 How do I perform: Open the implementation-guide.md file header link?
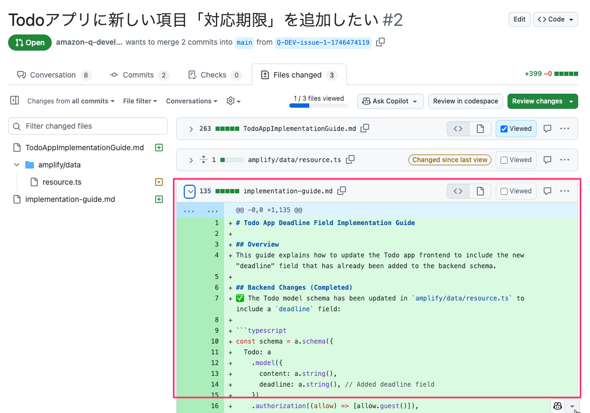pyautogui.click(x=288, y=191)
